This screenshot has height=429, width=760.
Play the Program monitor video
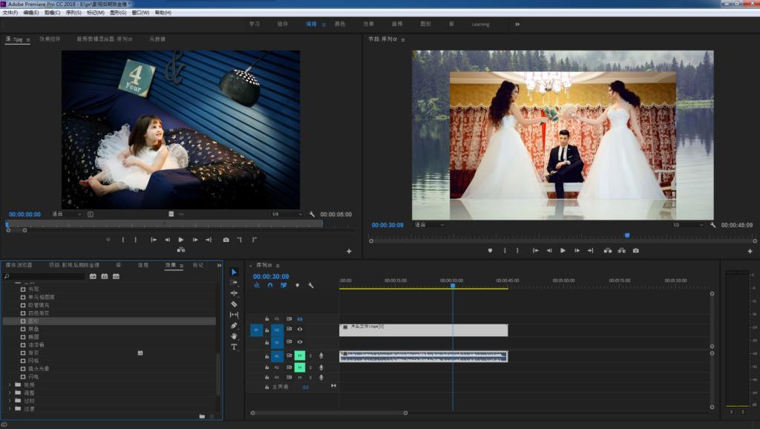click(563, 251)
